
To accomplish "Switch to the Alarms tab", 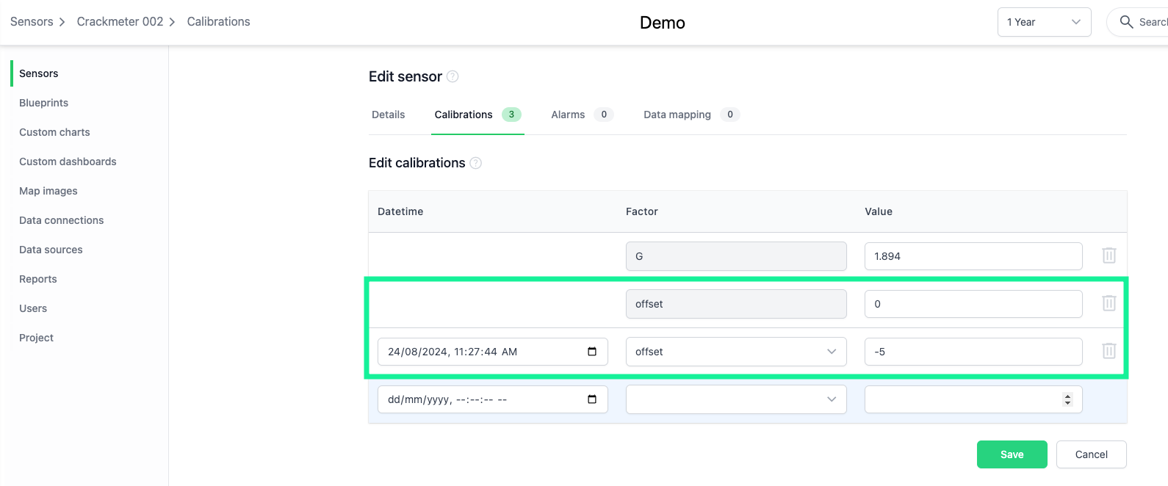I will pyautogui.click(x=568, y=115).
